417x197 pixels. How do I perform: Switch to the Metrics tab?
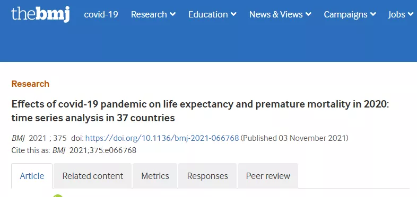pos(155,176)
